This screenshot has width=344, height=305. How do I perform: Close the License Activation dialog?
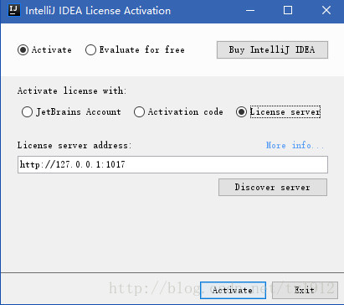(326, 11)
